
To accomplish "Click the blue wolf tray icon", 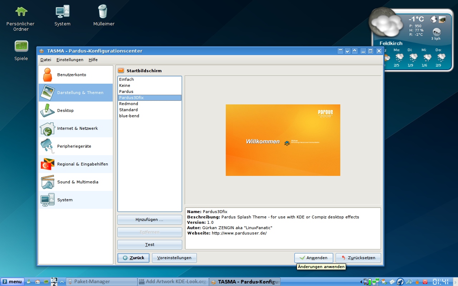I will tap(400, 282).
